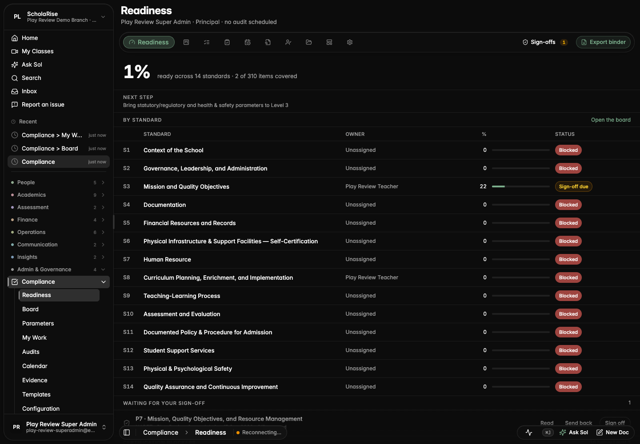The image size is (640, 444).
Task: Expand the Academics section
Action: pyautogui.click(x=59, y=195)
